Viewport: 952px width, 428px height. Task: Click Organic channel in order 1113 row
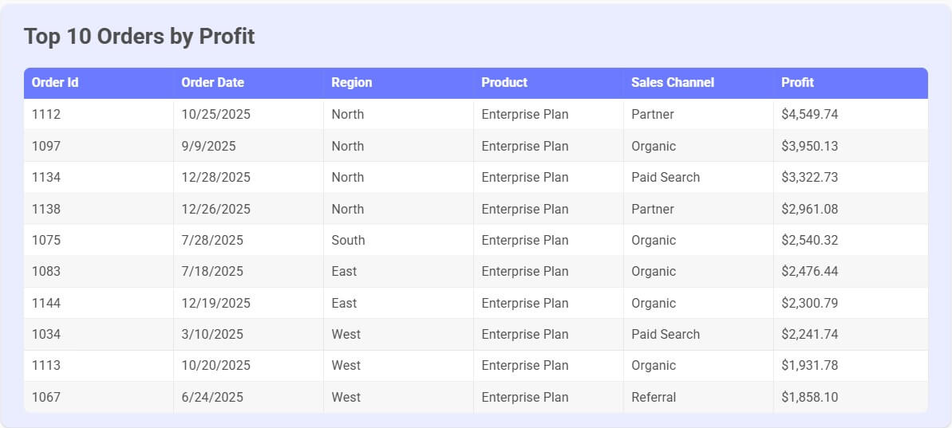(x=654, y=365)
